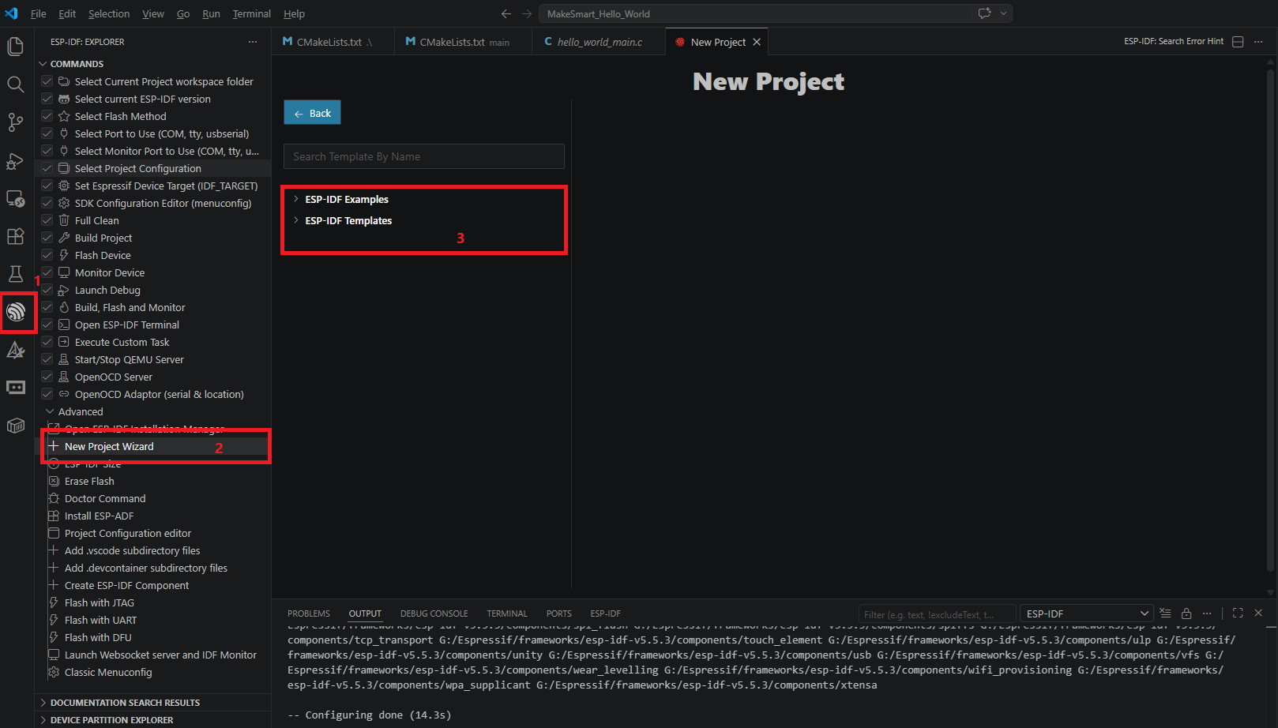Toggle checkbox for Build Project
Viewport: 1278px width, 728px height.
click(47, 238)
